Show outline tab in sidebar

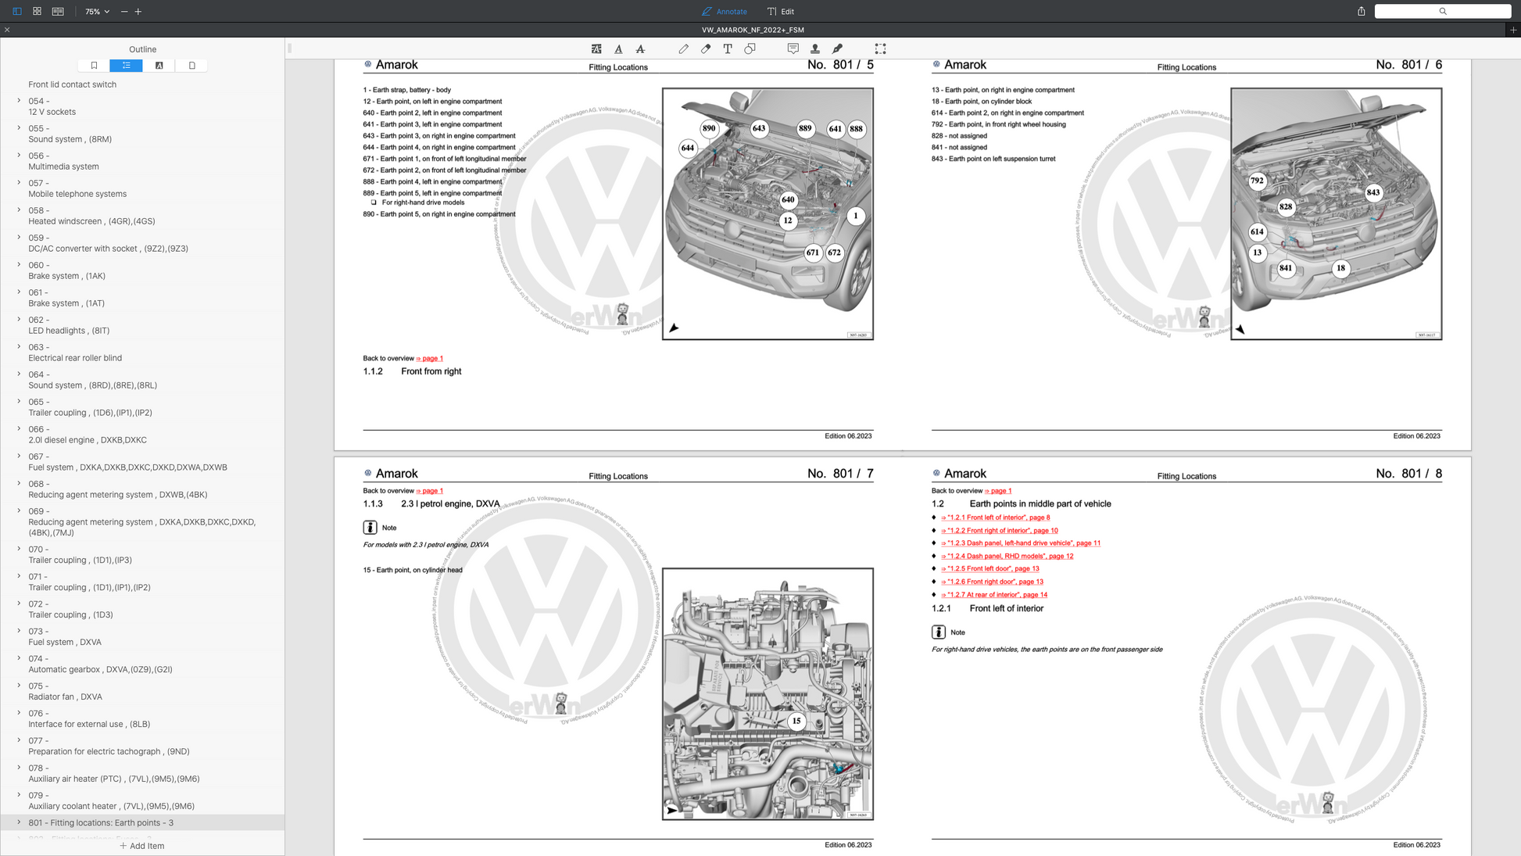click(126, 66)
